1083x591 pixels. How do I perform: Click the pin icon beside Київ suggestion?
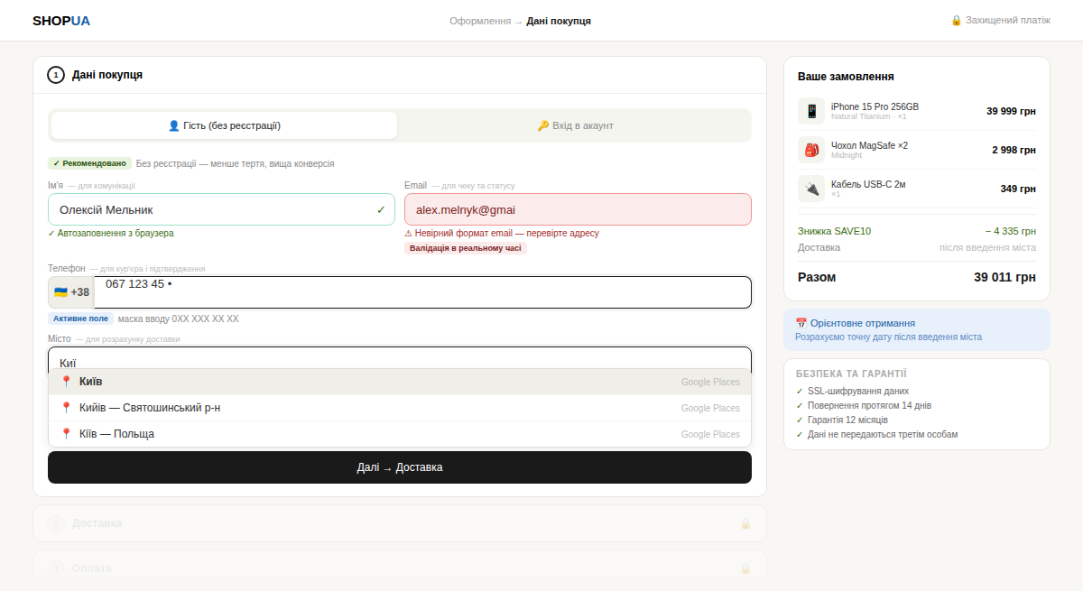[x=66, y=382]
